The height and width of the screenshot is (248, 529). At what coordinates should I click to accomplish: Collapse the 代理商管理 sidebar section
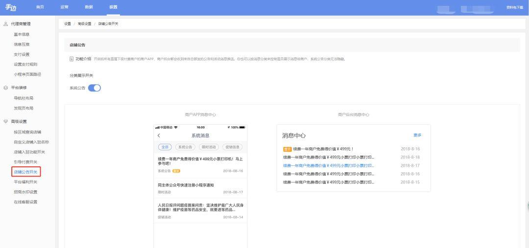21,24
